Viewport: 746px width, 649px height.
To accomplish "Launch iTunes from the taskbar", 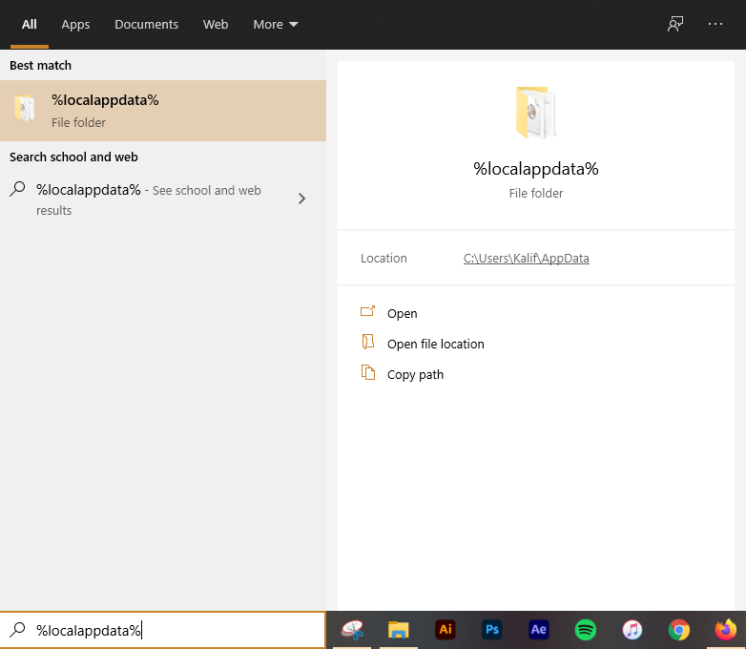I will click(x=632, y=630).
